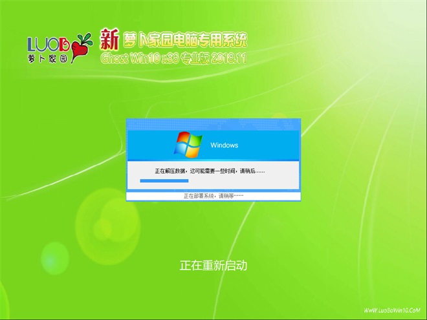Click the 正在重新启动 restarting message
Image resolution: width=427 pixels, height=320 pixels.
pos(213,265)
